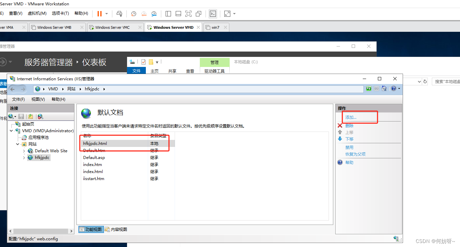460x247 pixels.
Task: Close the win7 tab
Action: (x=225, y=27)
